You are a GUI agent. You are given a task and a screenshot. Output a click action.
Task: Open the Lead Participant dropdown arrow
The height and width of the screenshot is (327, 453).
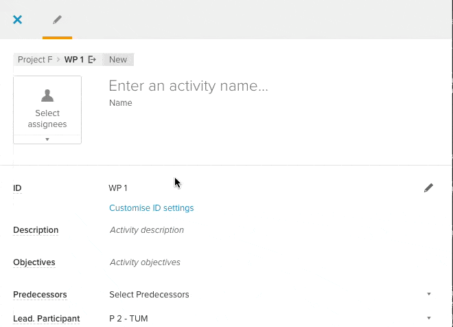point(429,318)
